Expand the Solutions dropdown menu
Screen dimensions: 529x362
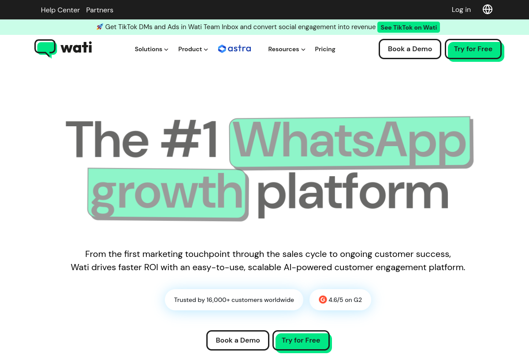tap(152, 49)
